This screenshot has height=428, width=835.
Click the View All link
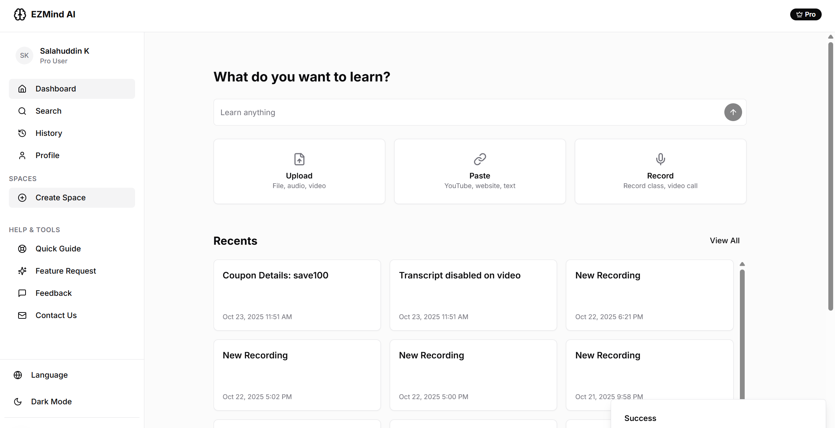pyautogui.click(x=724, y=241)
